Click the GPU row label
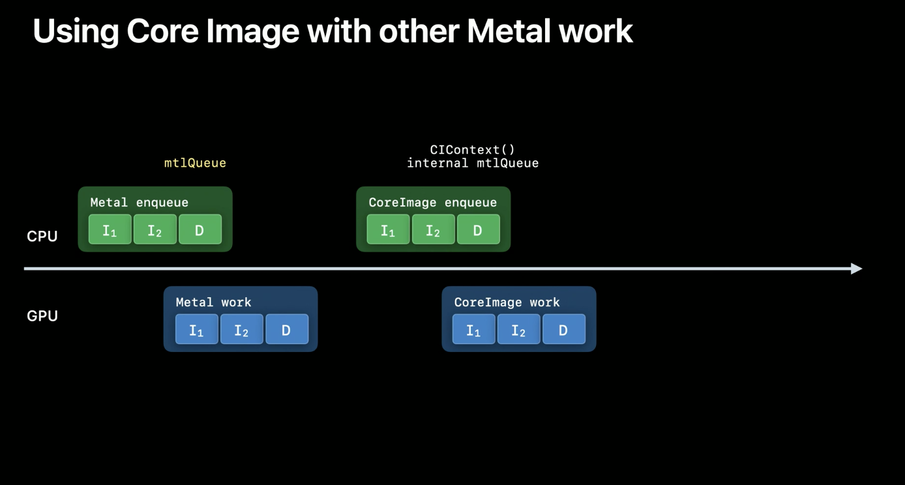905x485 pixels. coord(42,316)
